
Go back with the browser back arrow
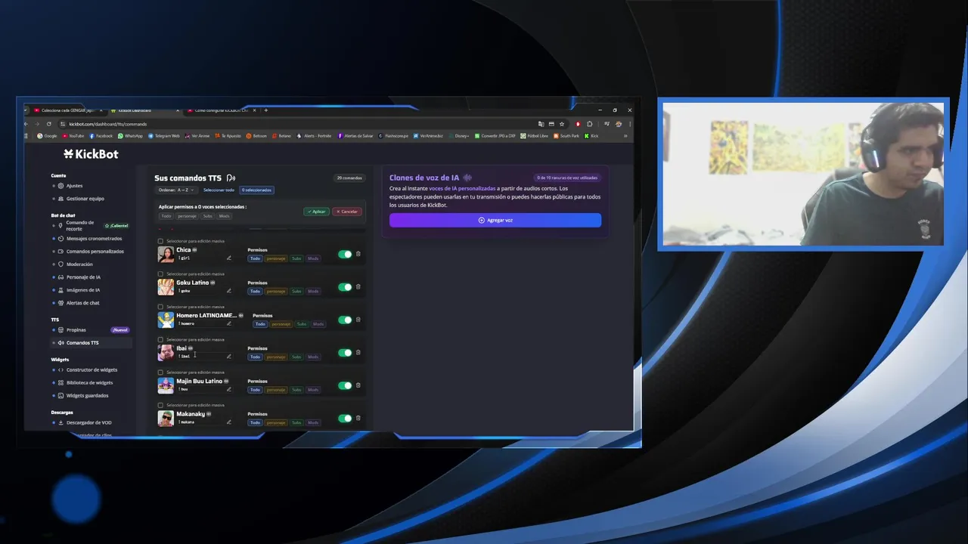(x=26, y=124)
